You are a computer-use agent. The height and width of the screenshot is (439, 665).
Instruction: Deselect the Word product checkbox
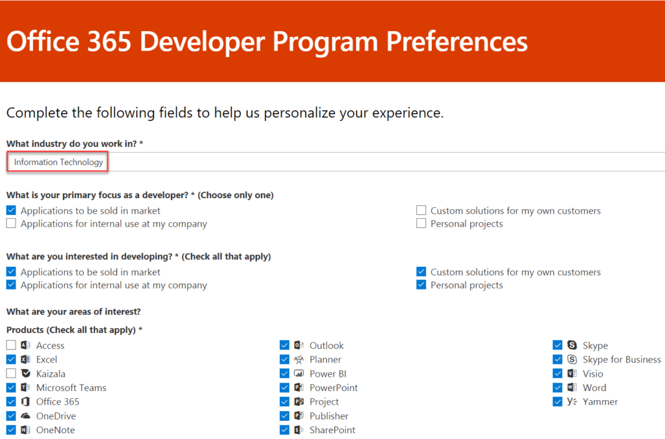(558, 388)
